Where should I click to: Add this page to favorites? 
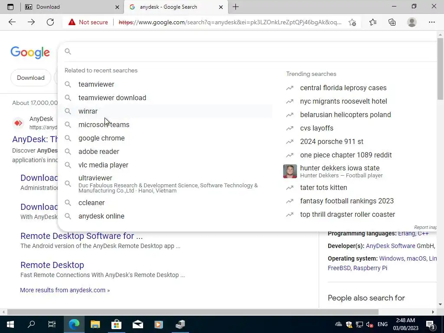click(352, 22)
